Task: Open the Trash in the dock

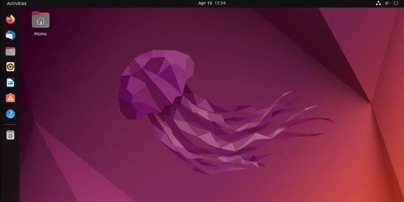Action: [x=10, y=135]
